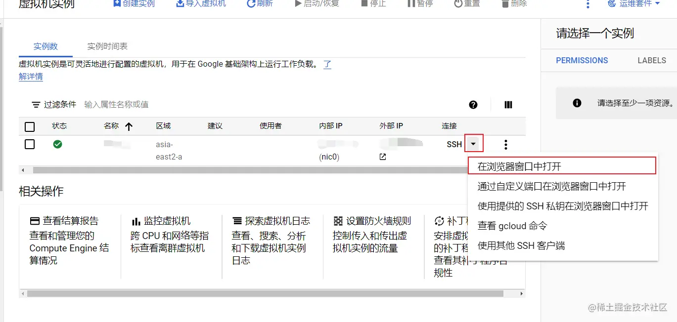Open Operations Suite (运维套件) dropdown
677x322 pixels.
click(x=634, y=3)
